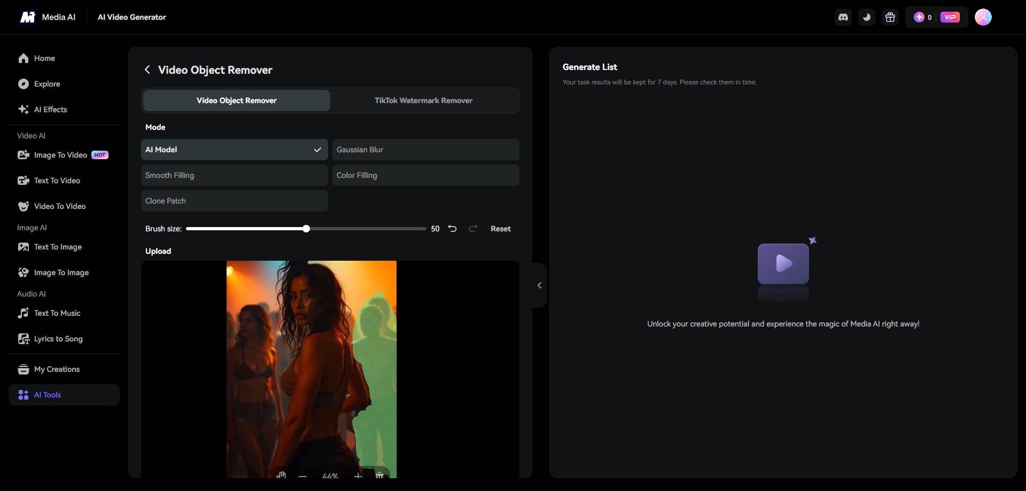Open the gift rewards icon
This screenshot has width=1026, height=491.
coord(890,17)
